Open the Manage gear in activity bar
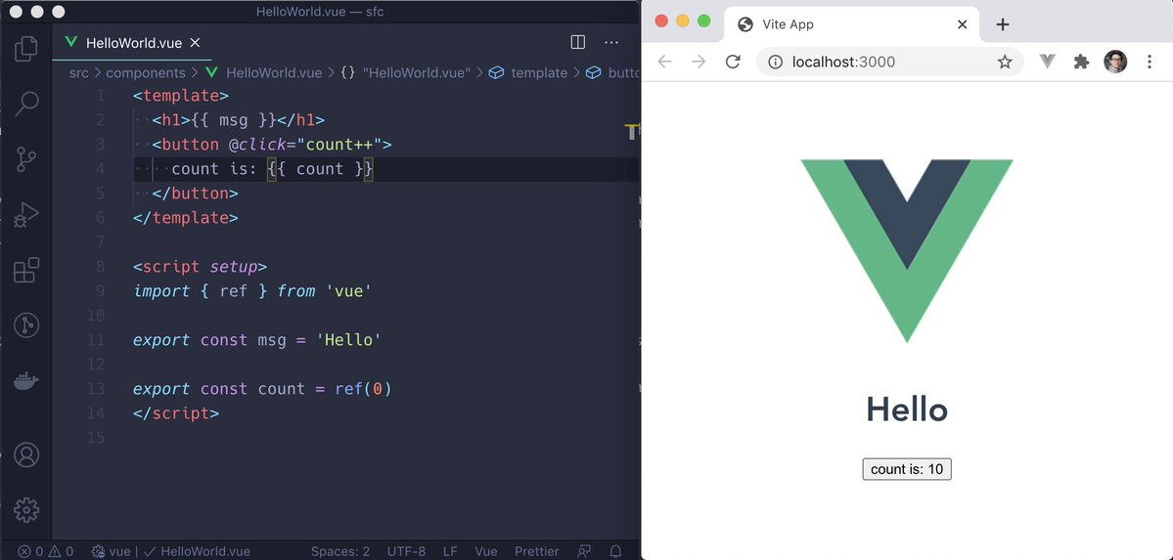Image resolution: width=1173 pixels, height=560 pixels. (x=26, y=510)
